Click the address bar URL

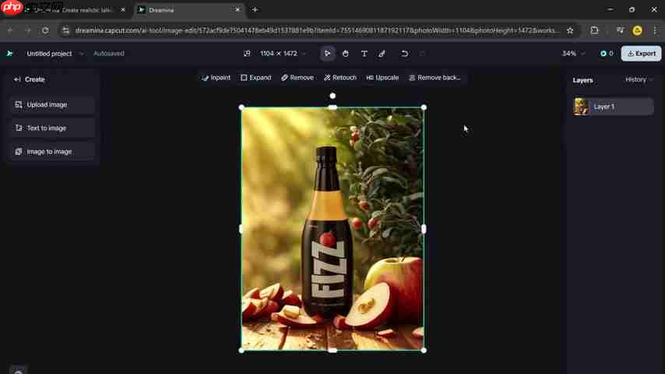click(x=317, y=30)
